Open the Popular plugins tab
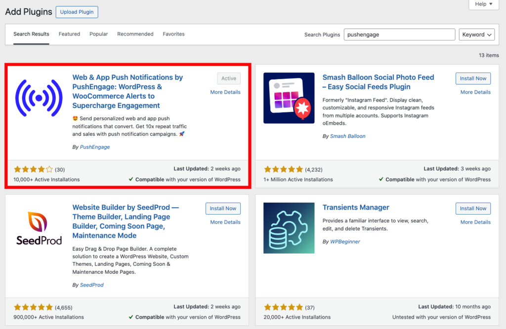 pyautogui.click(x=98, y=34)
